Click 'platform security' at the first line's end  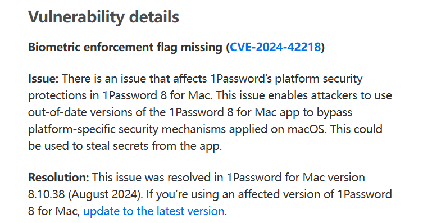(319, 79)
